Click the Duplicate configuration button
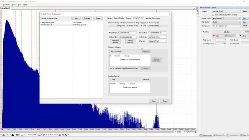The height and width of the screenshot is (140, 249). tap(87, 18)
